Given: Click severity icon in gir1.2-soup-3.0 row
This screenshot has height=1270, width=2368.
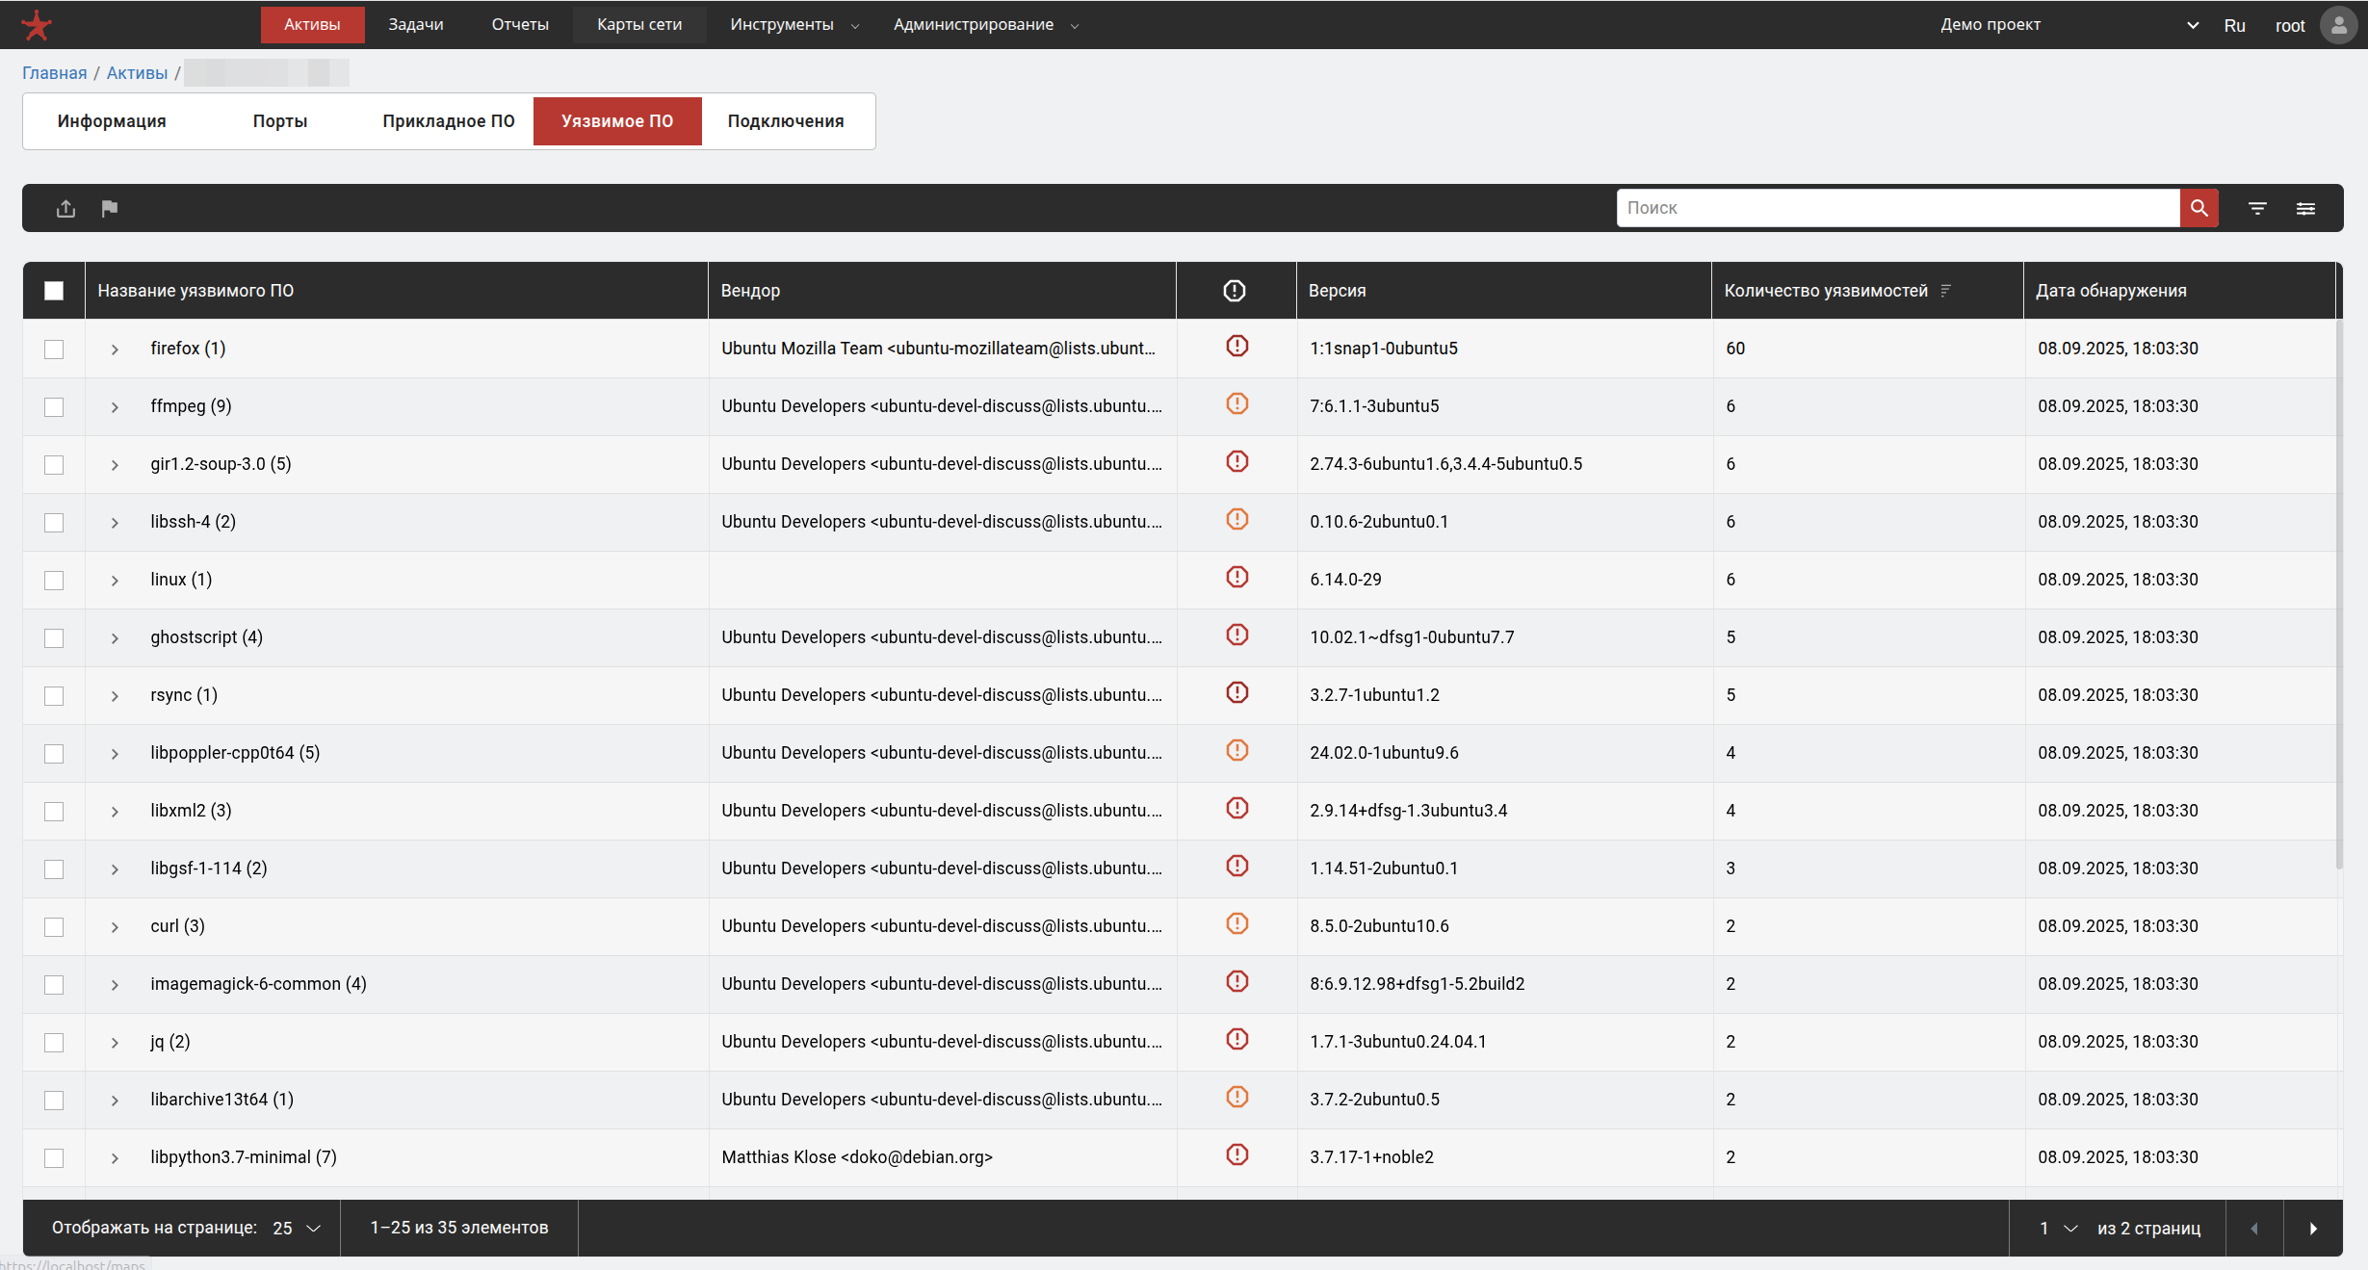Looking at the screenshot, I should tap(1237, 461).
